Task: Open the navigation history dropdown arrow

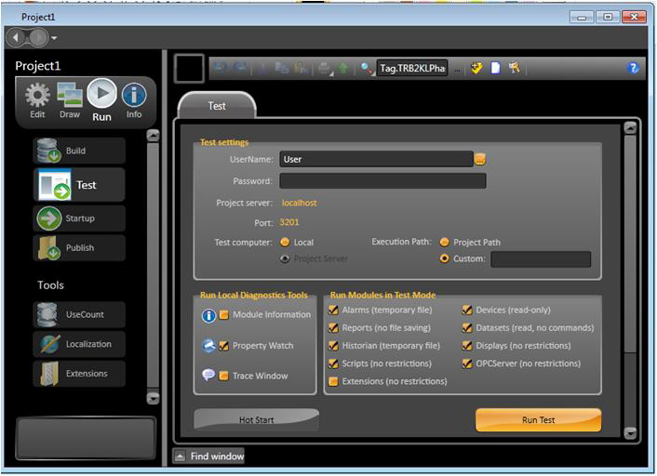Action: 55,38
